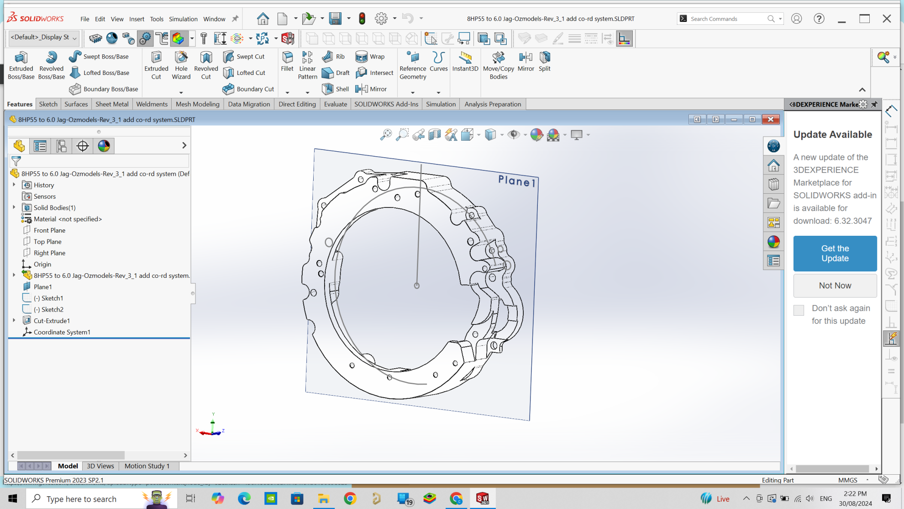
Task: Pin the SOLIDWORKS menu bar
Action: pyautogui.click(x=235, y=19)
